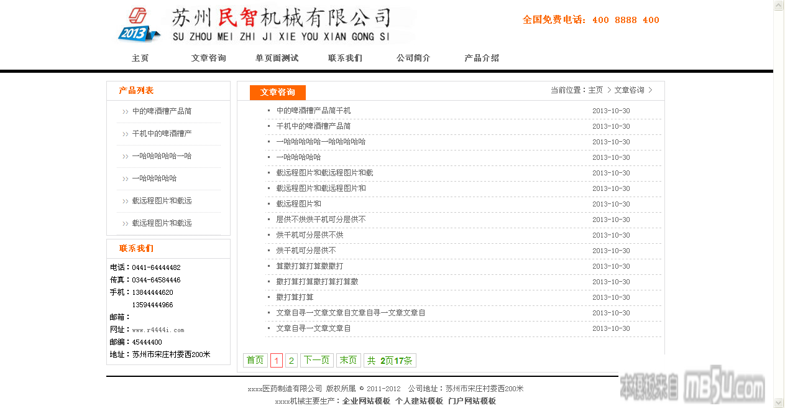Click 下一页 to view the next page

pyautogui.click(x=316, y=360)
